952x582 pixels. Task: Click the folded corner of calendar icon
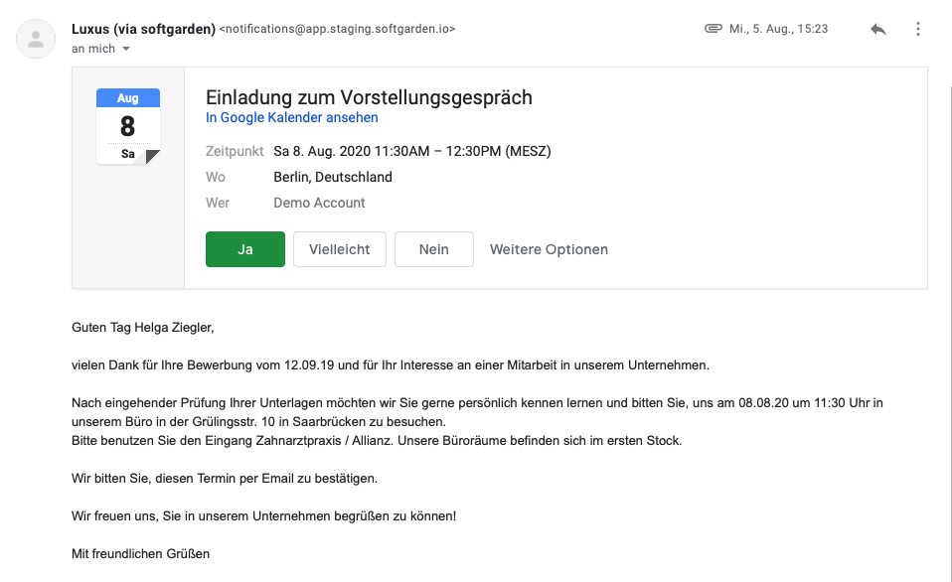pos(152,157)
